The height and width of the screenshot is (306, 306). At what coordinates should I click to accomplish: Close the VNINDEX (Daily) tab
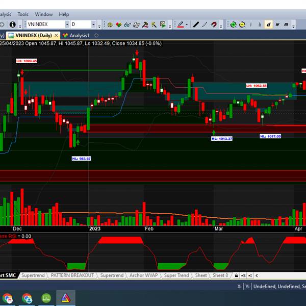click(56, 35)
